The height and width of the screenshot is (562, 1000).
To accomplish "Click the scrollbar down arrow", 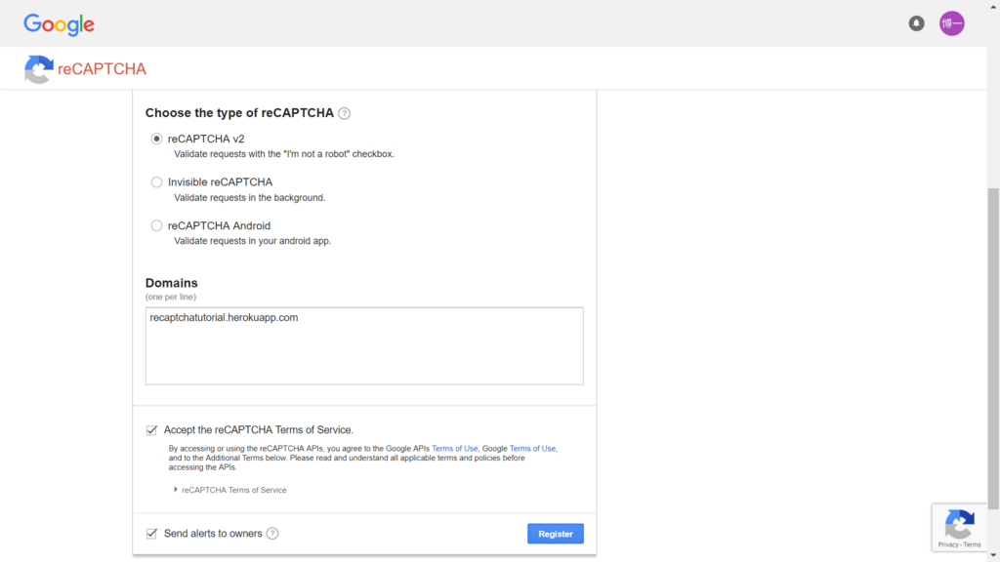I will [x=993, y=556].
